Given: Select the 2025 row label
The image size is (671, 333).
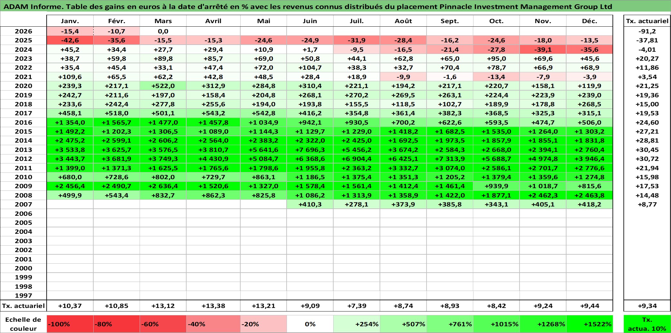Looking at the screenshot, I should (x=23, y=40).
